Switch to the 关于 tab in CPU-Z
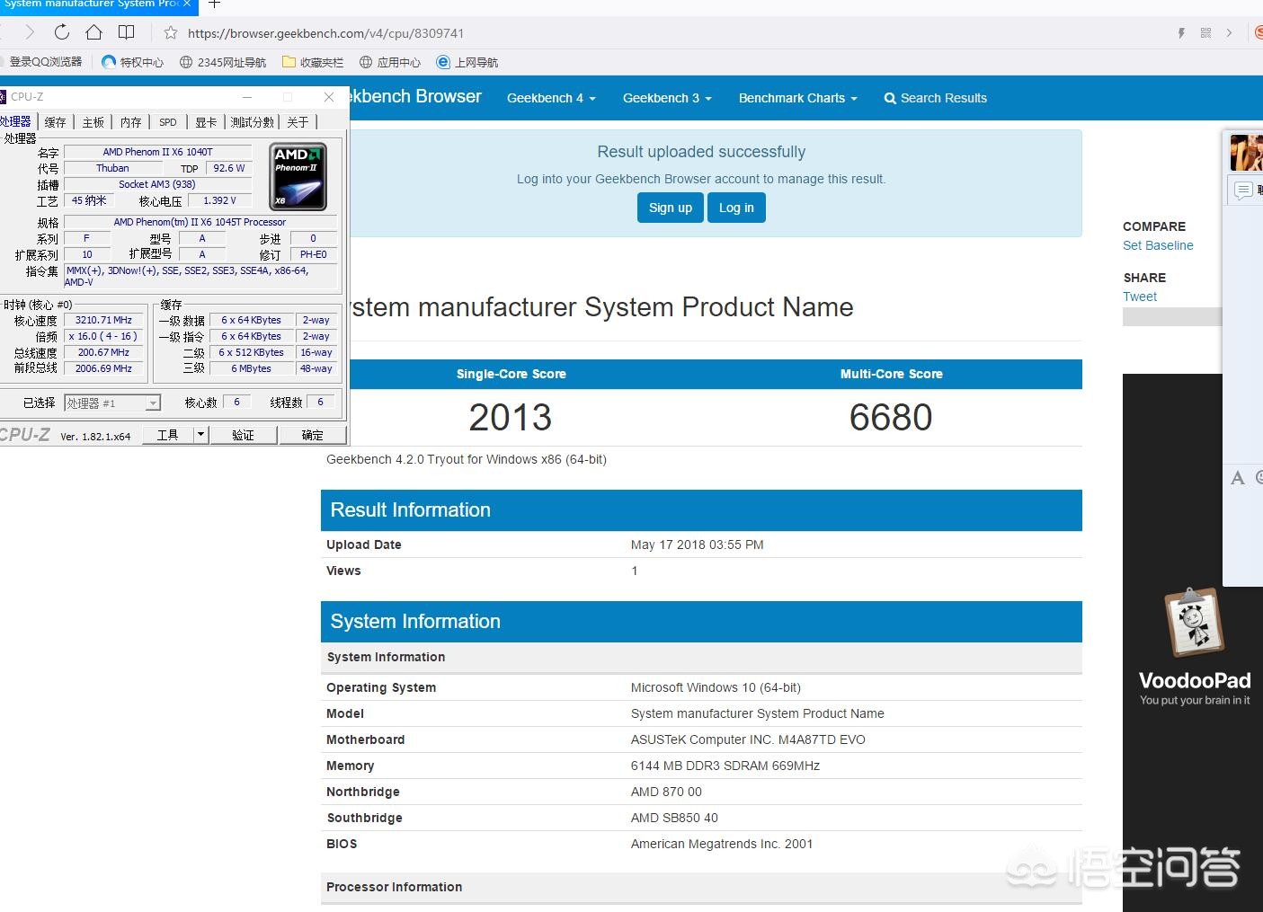 coord(298,122)
